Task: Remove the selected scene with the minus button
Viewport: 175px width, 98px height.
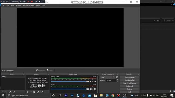Action: click(6, 92)
